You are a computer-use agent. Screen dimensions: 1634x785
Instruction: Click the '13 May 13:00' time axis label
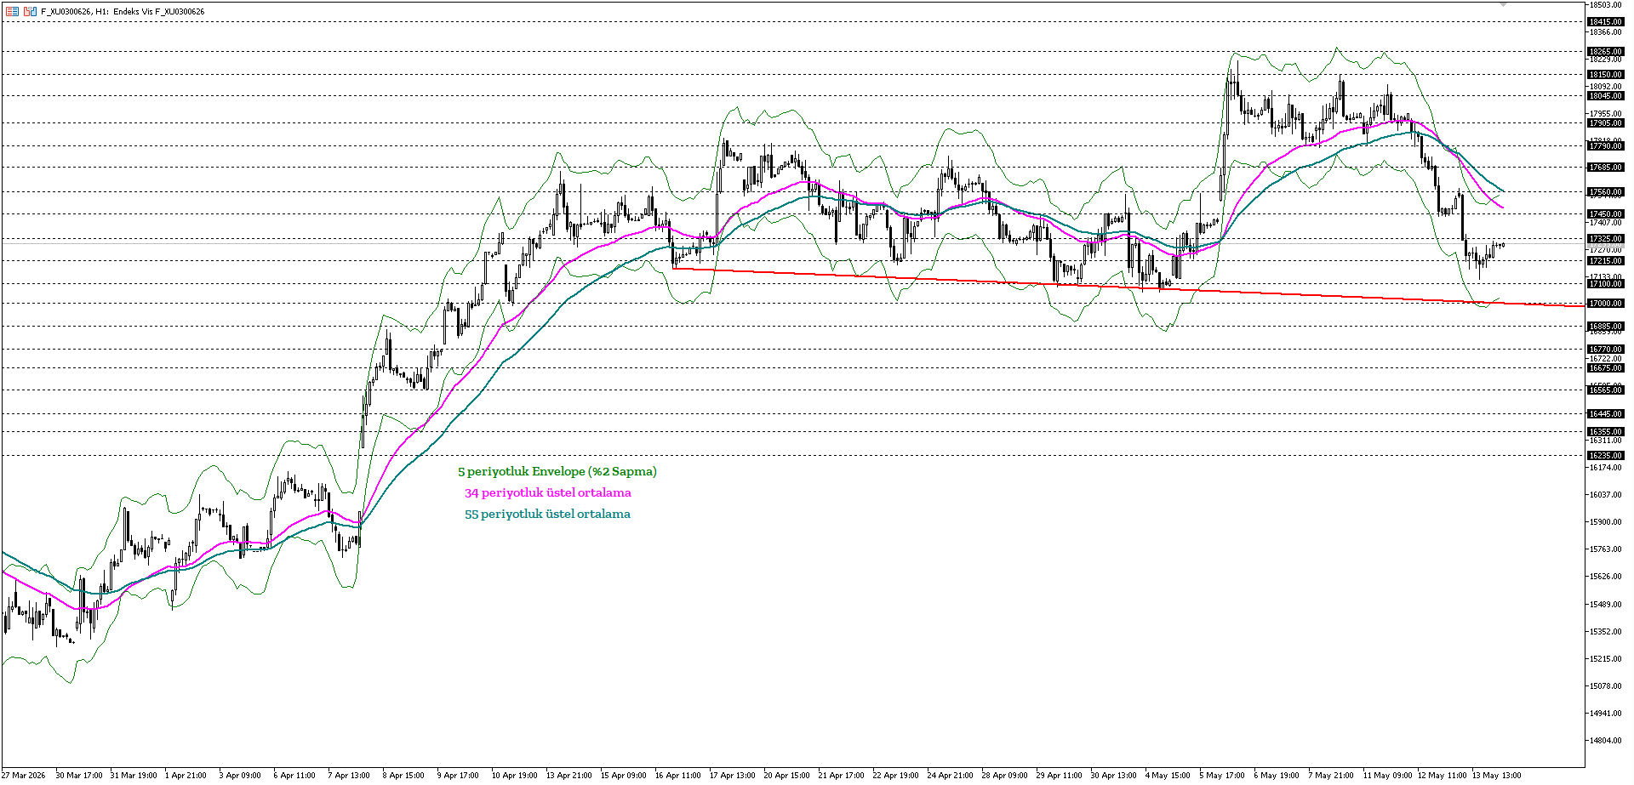[1496, 776]
